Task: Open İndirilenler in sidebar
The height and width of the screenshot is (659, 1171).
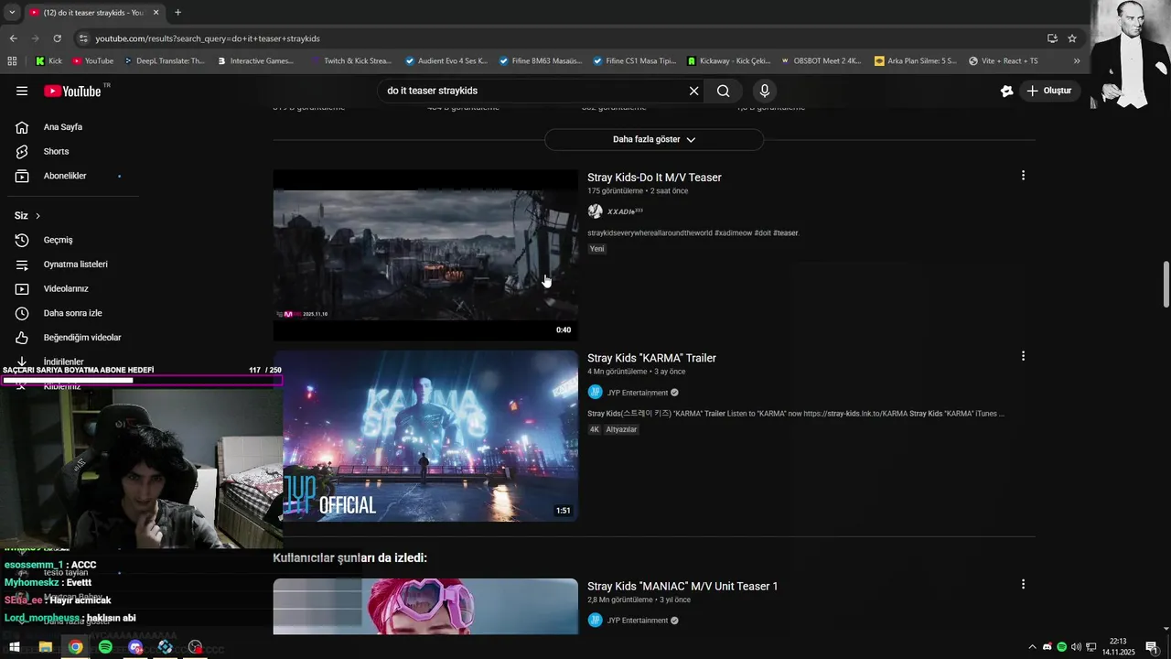Action: click(63, 362)
